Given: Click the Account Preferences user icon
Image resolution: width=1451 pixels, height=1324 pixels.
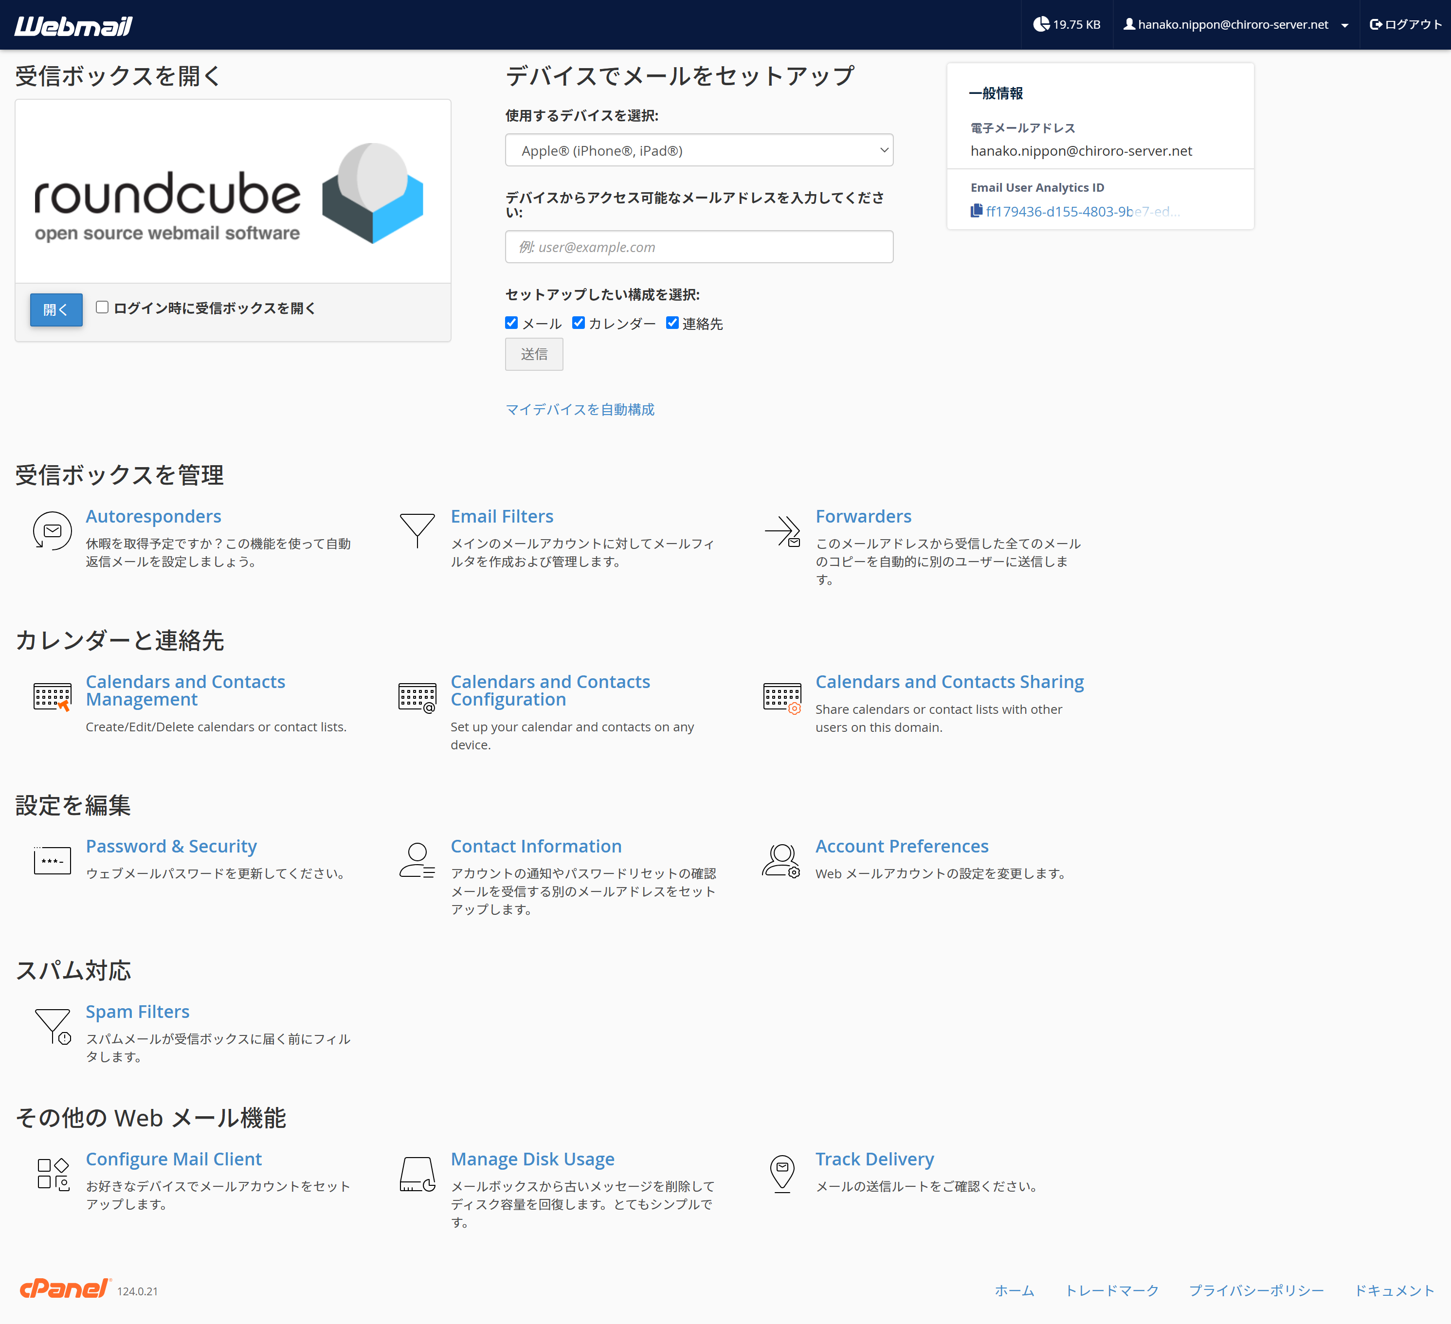Looking at the screenshot, I should [x=781, y=861].
